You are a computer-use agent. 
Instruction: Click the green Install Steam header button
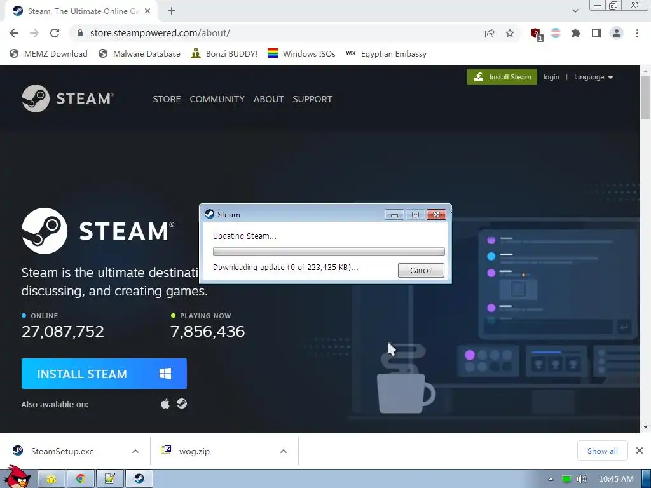coord(502,77)
